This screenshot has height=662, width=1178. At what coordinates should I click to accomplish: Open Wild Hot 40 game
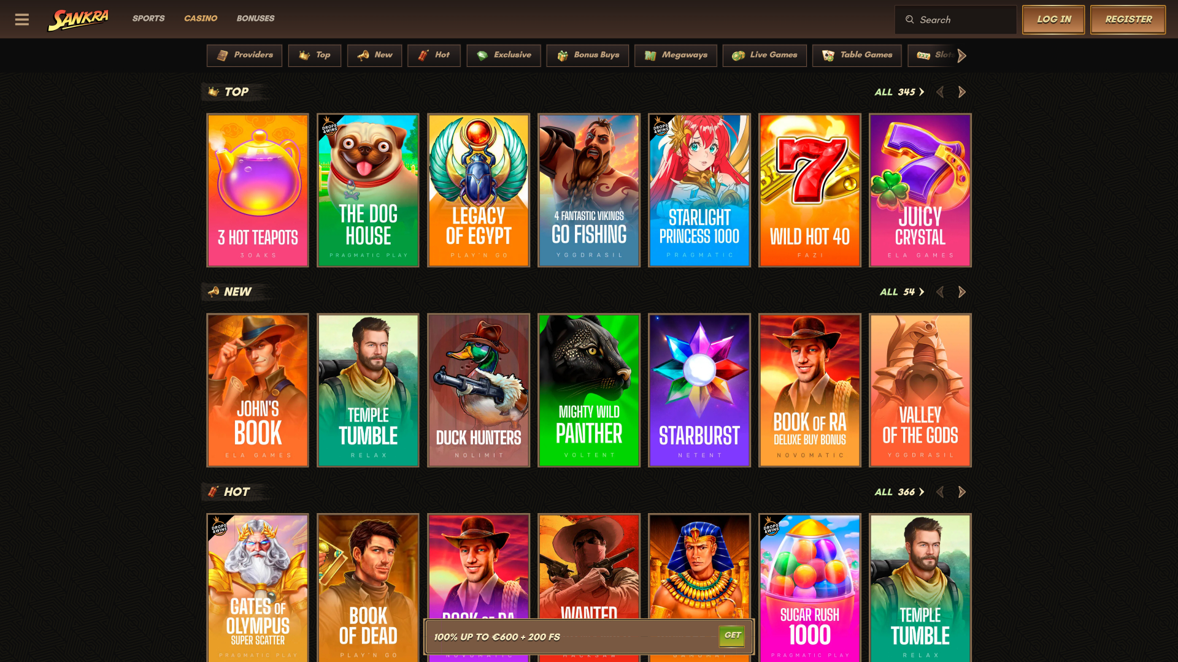[810, 190]
